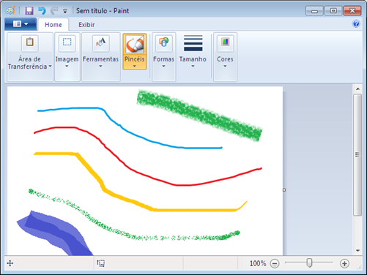
Task: Click the dashed selection rectangle icon
Action: (x=67, y=43)
